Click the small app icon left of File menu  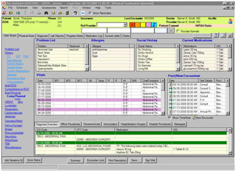pos(4,8)
